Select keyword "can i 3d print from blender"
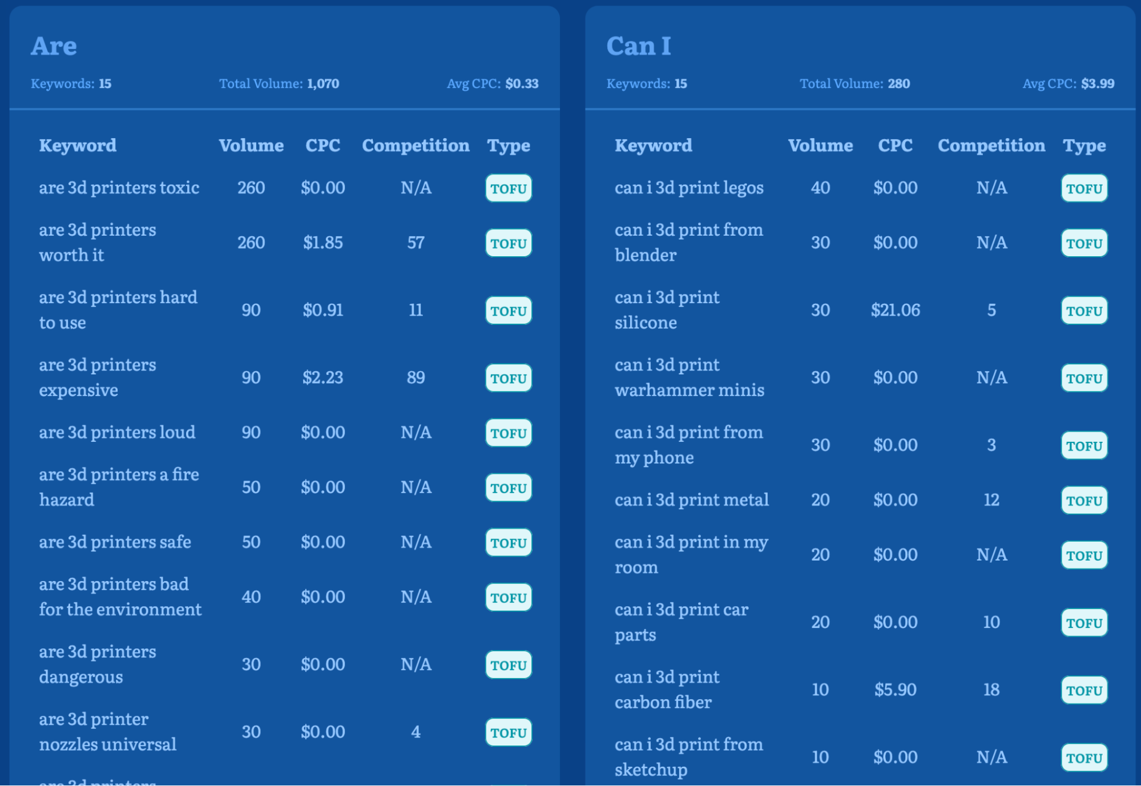Viewport: 1141px width, 786px height. click(689, 242)
